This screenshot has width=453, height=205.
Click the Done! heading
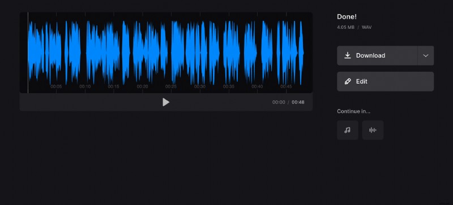[347, 17]
